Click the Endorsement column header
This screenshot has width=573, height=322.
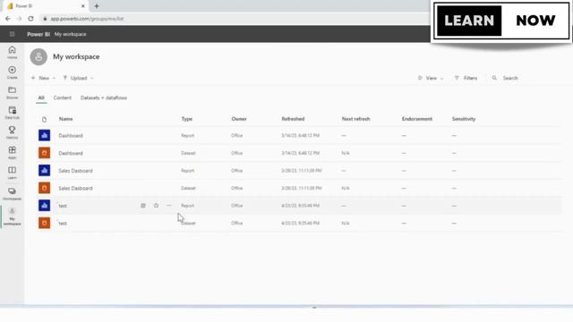click(x=417, y=119)
